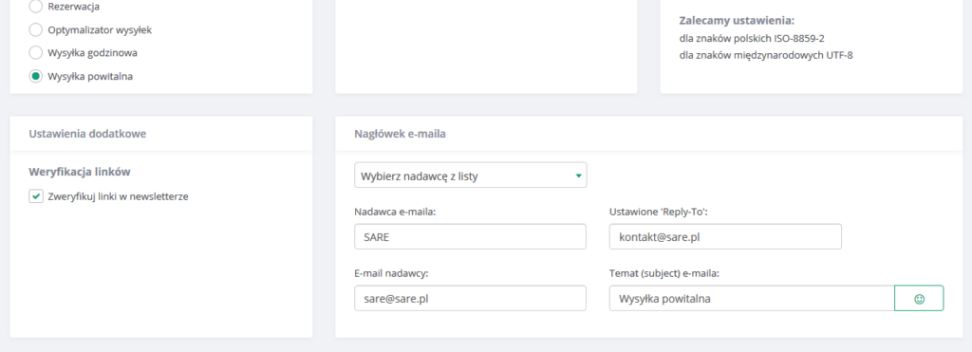Click the Ustawione 'Reply-To' label
The image size is (972, 352).
pyautogui.click(x=659, y=212)
